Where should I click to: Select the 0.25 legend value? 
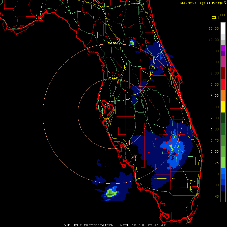[215, 163]
